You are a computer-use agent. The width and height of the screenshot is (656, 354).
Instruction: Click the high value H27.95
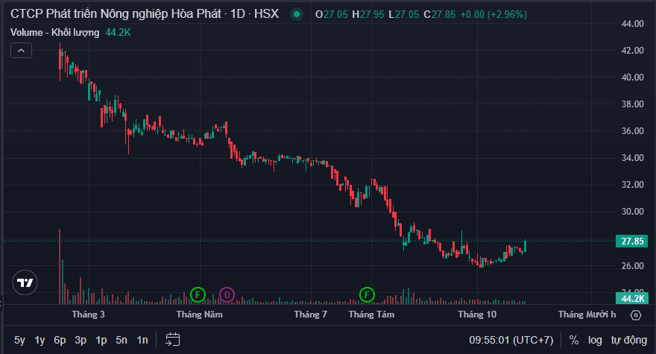point(368,15)
